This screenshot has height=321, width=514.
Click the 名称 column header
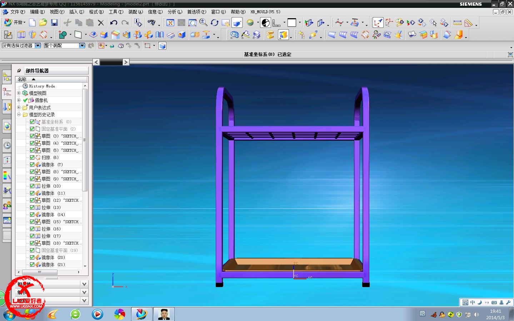pos(51,79)
